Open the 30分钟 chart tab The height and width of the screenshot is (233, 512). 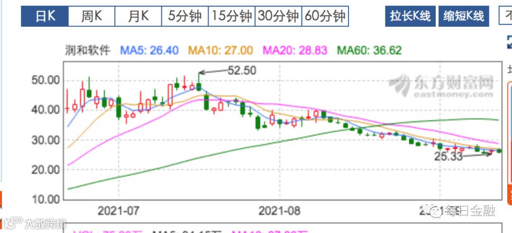click(279, 16)
